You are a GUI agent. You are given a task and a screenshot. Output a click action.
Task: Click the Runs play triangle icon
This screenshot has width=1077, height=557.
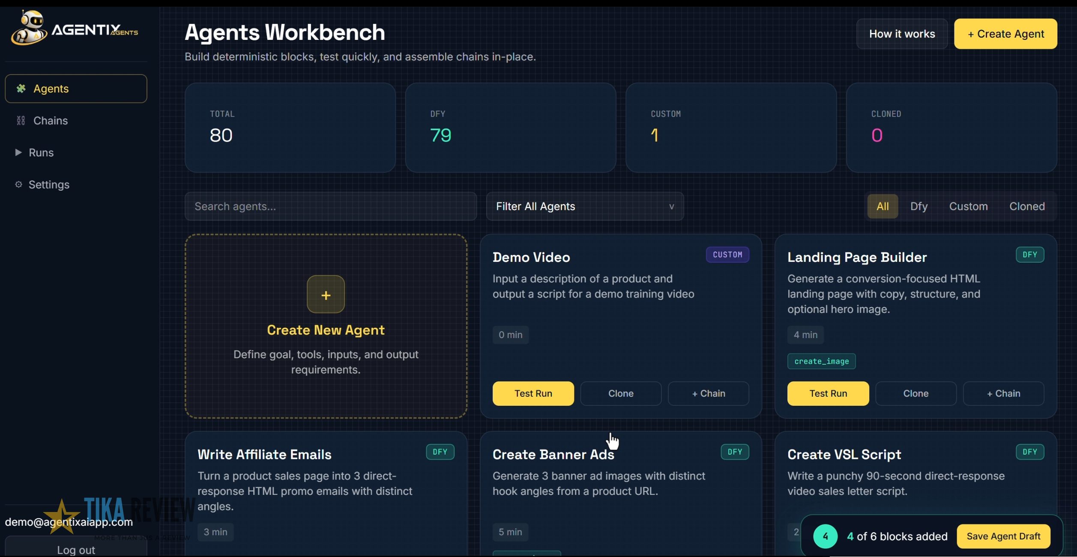click(x=18, y=152)
